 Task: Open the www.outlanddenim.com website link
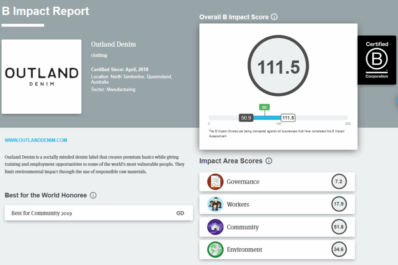coord(36,140)
